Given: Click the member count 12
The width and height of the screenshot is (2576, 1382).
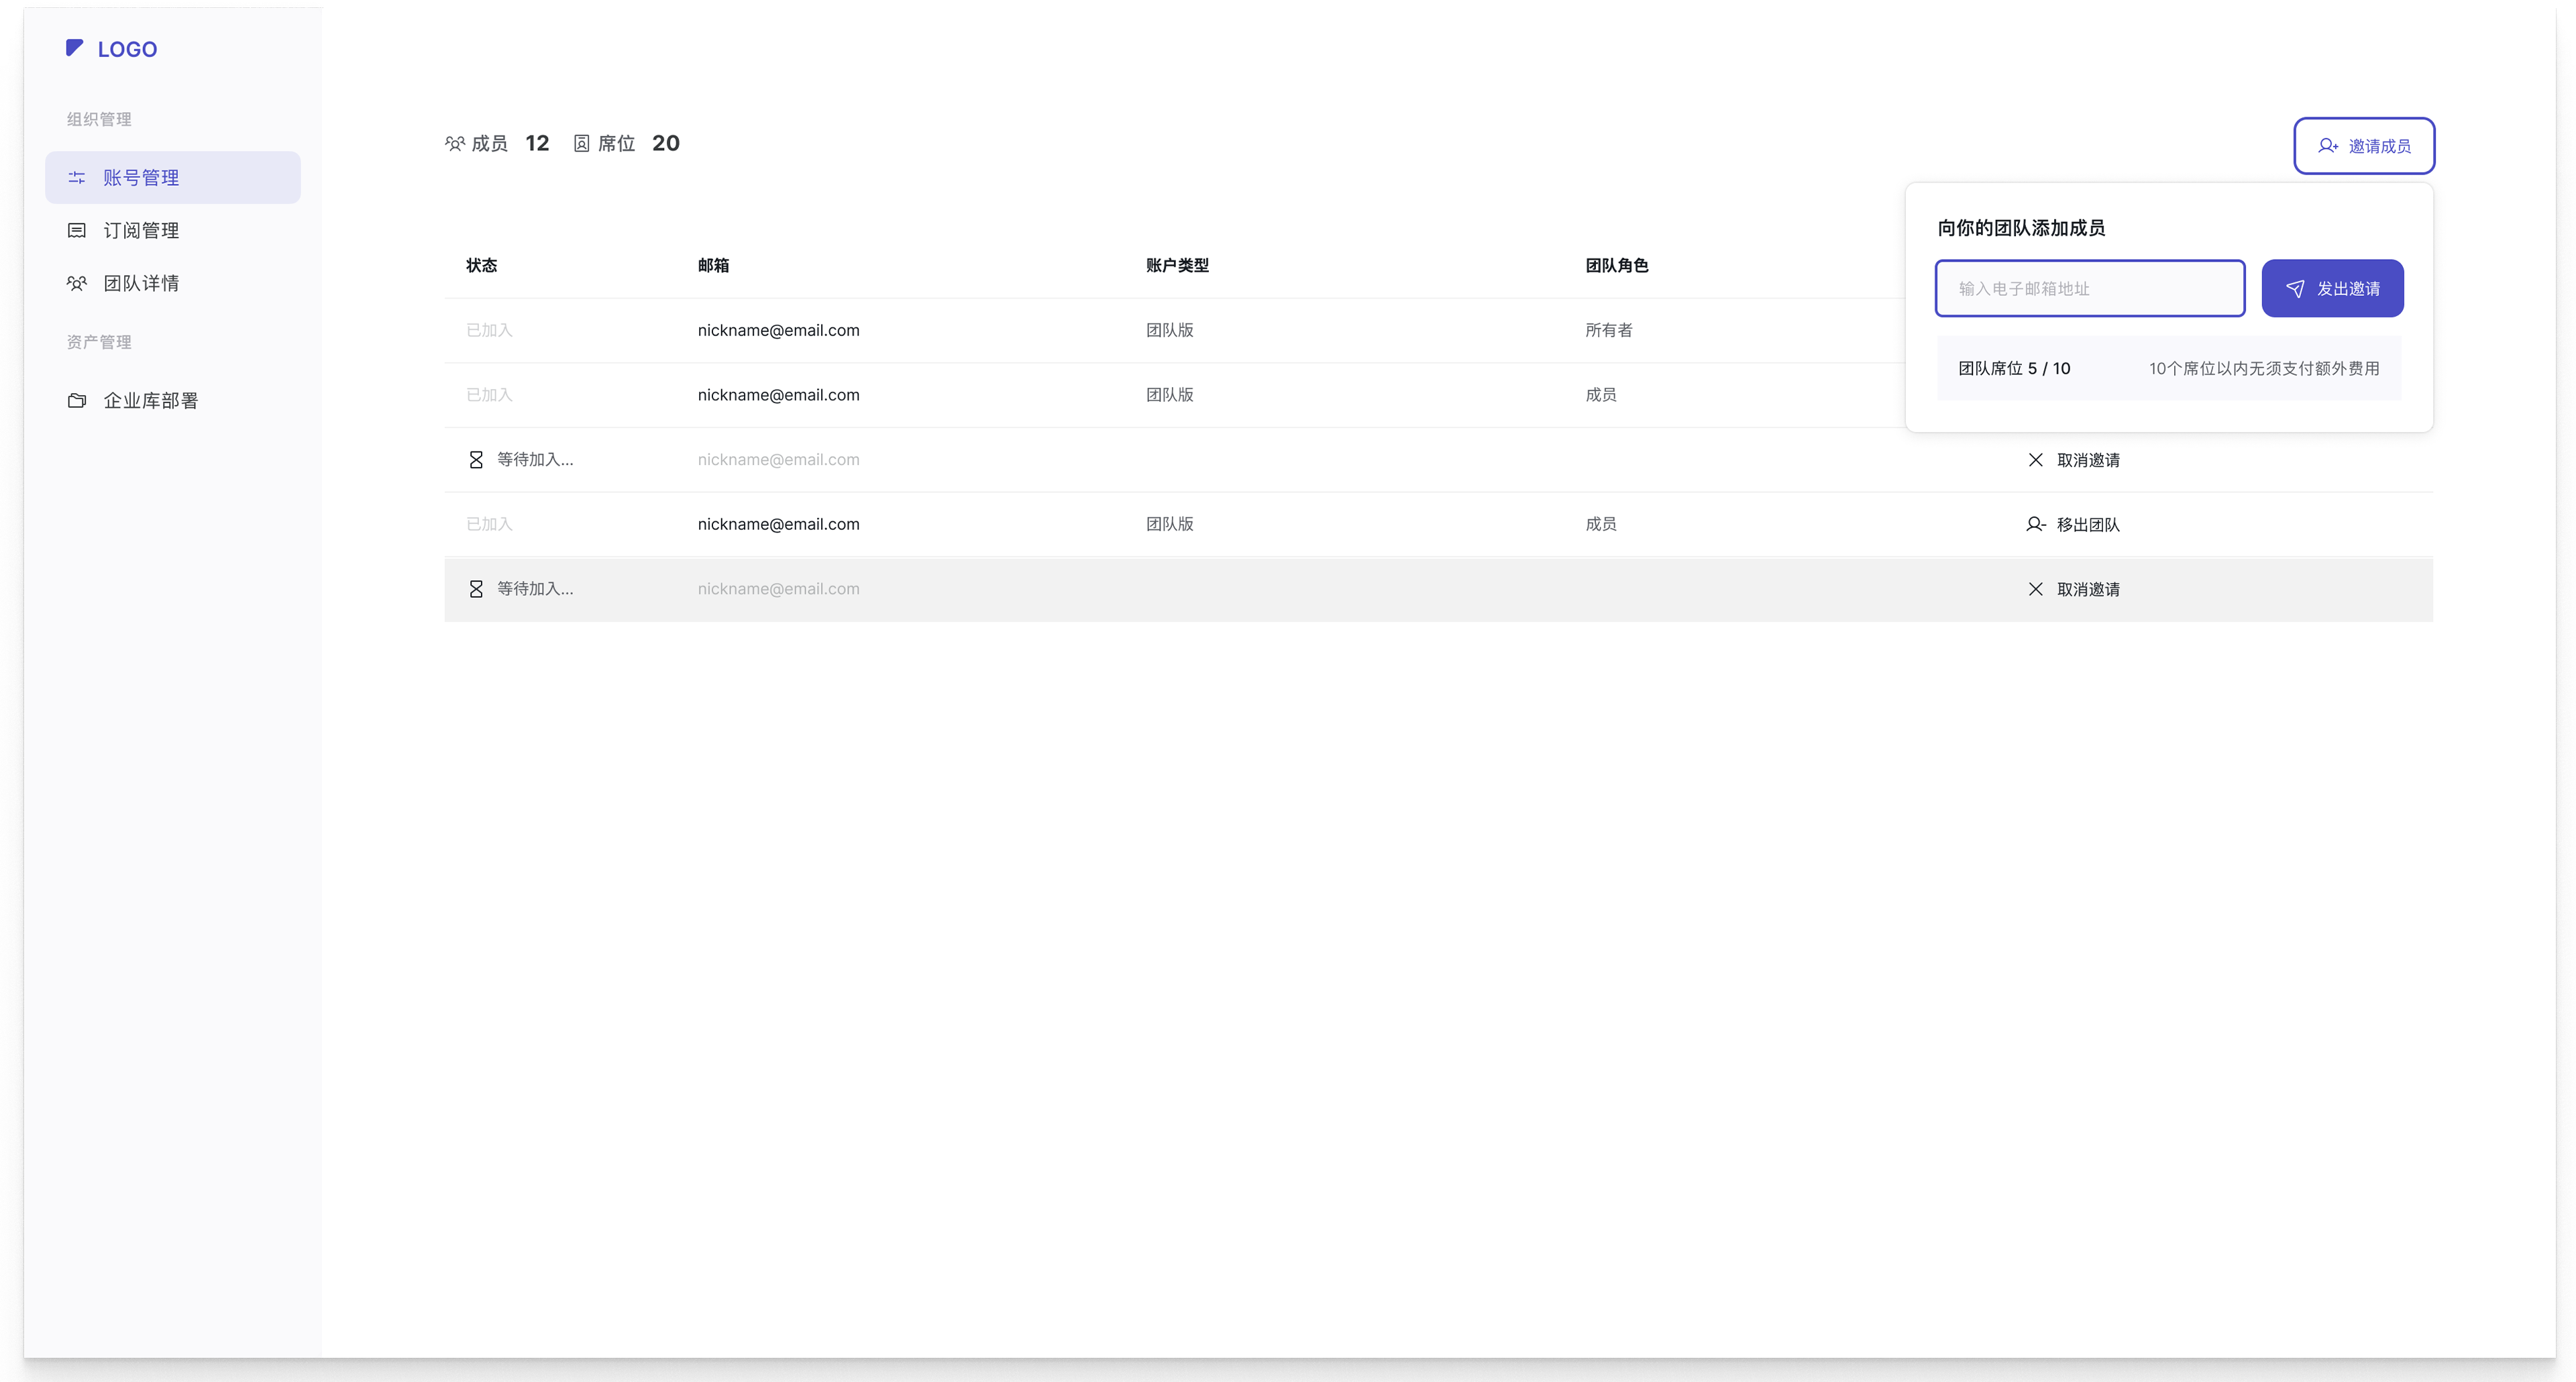Looking at the screenshot, I should (537, 143).
